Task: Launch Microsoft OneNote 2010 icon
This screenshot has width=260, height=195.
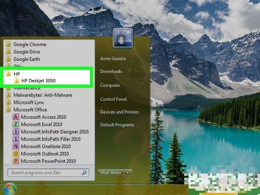Action: coord(16,146)
